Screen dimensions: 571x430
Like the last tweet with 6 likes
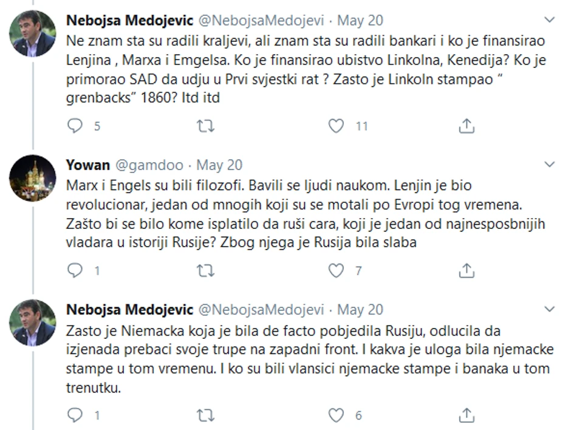[x=336, y=415]
